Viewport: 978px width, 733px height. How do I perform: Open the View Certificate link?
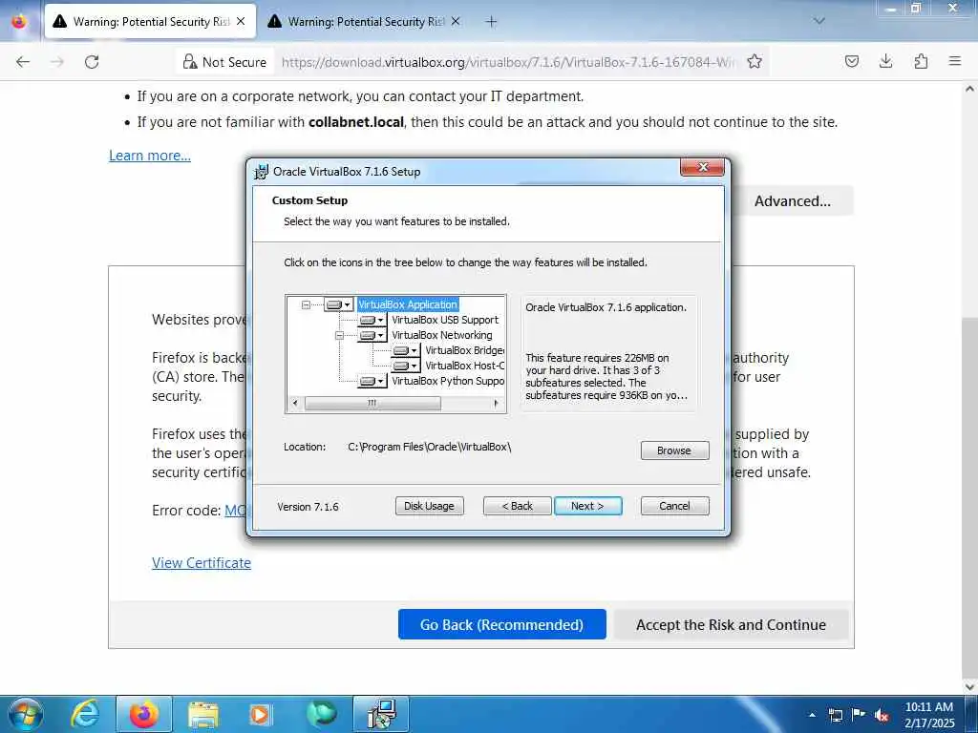tap(202, 563)
